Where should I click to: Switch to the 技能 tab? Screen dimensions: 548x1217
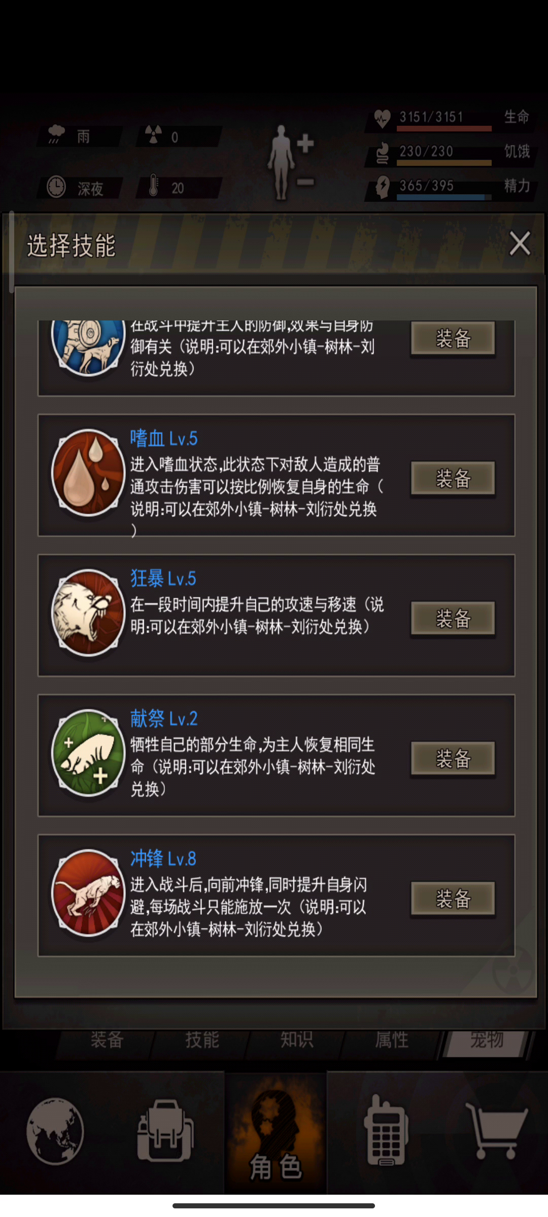(x=201, y=1040)
